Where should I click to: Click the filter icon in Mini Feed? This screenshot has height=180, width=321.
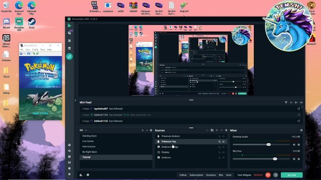pyautogui.click(x=286, y=102)
